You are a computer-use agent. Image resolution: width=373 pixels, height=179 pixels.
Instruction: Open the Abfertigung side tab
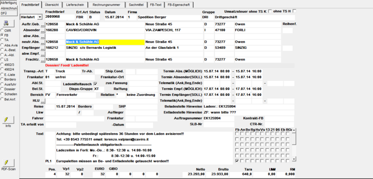(9, 3)
